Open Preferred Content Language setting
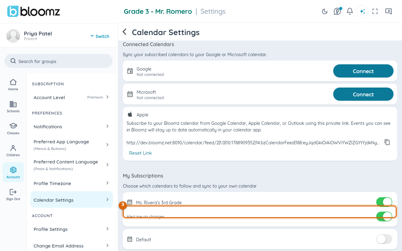402x251 pixels. (x=72, y=165)
